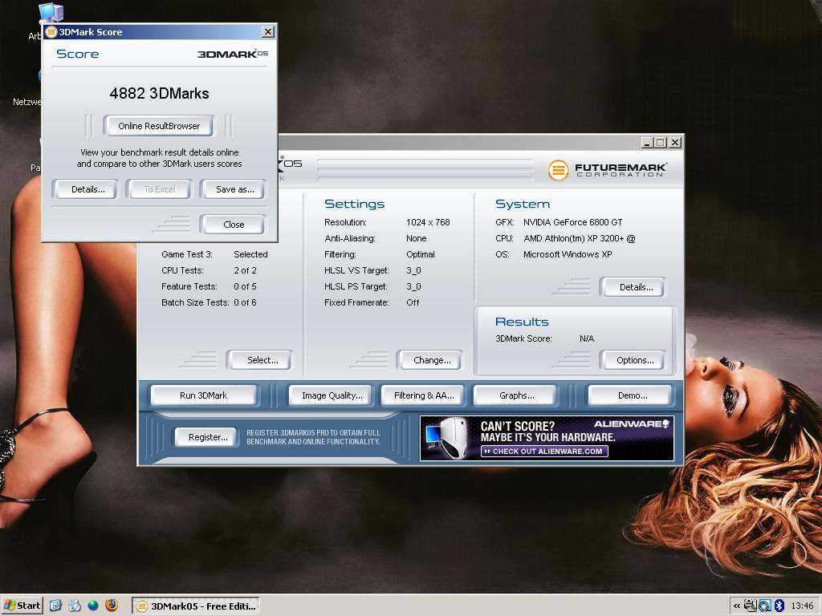Open Filtering & AA tool
The image size is (822, 616).
pos(424,395)
